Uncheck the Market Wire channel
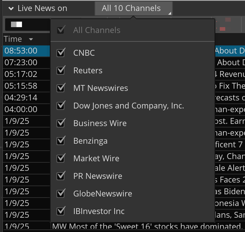The image size is (245, 232). click(x=61, y=158)
